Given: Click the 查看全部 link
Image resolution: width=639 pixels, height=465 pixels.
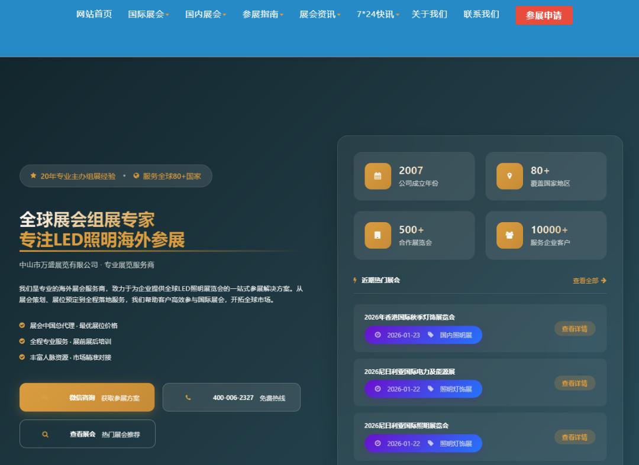Looking at the screenshot, I should (589, 281).
